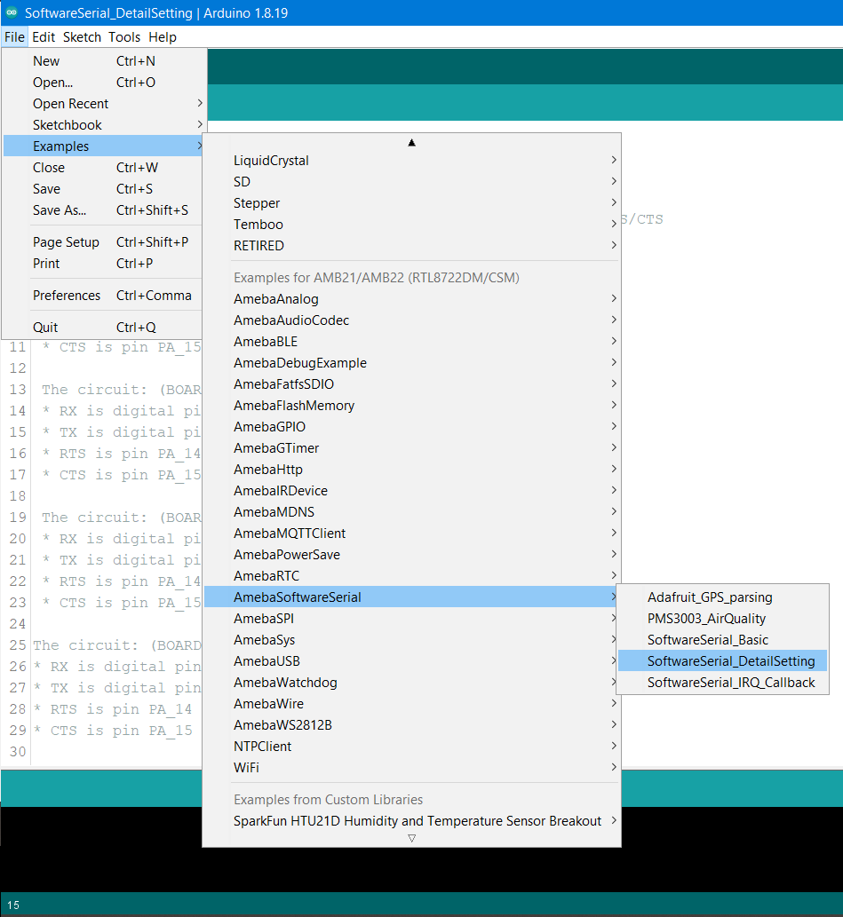Click code line 29 'CTS is pin PA_15'

[113, 731]
